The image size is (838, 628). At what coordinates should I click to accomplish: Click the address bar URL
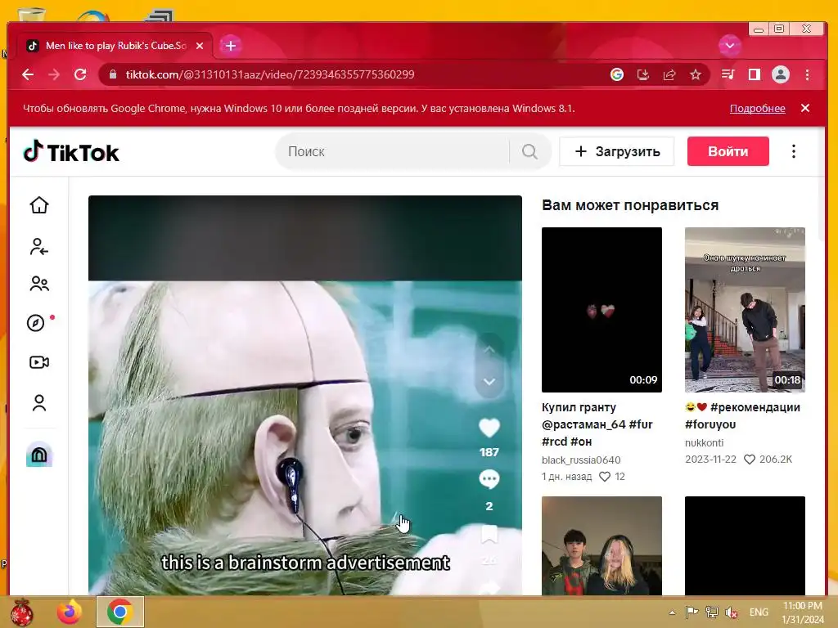pyautogui.click(x=270, y=74)
